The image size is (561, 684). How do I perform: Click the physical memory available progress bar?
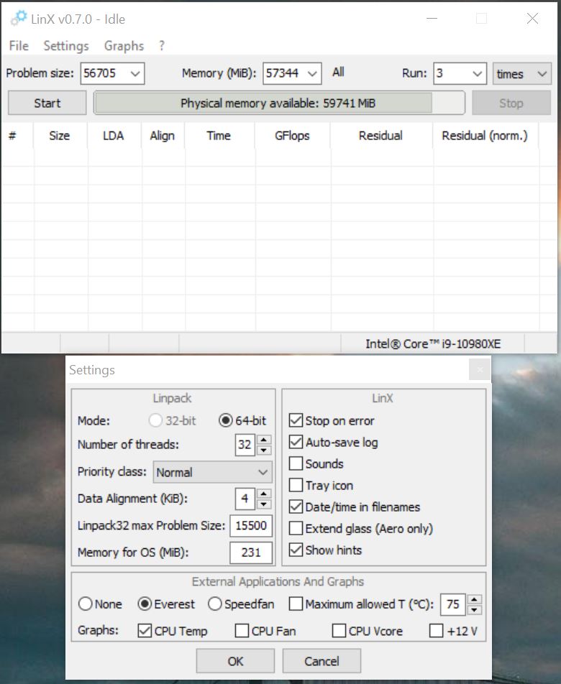(279, 103)
